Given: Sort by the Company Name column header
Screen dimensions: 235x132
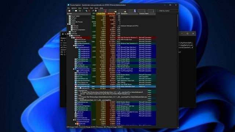Looking at the screenshot, I should click(147, 14).
